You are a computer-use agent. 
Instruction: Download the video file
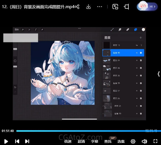click(x=88, y=7)
